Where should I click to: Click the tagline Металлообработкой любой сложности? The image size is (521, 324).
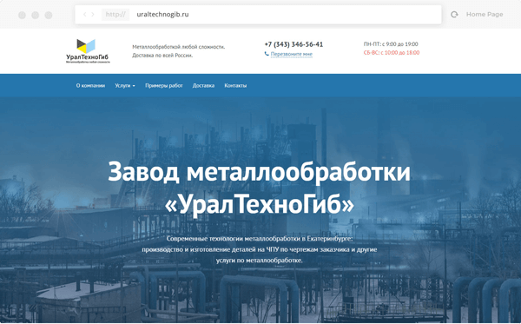[178, 47]
